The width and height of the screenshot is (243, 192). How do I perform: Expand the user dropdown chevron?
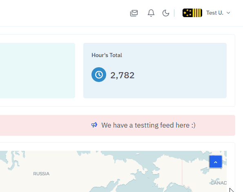[228, 13]
